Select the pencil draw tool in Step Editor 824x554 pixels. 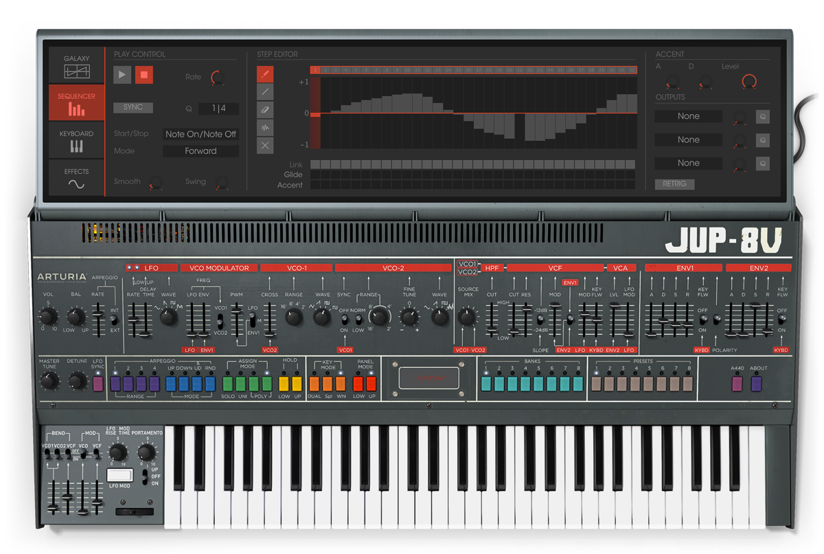(265, 73)
